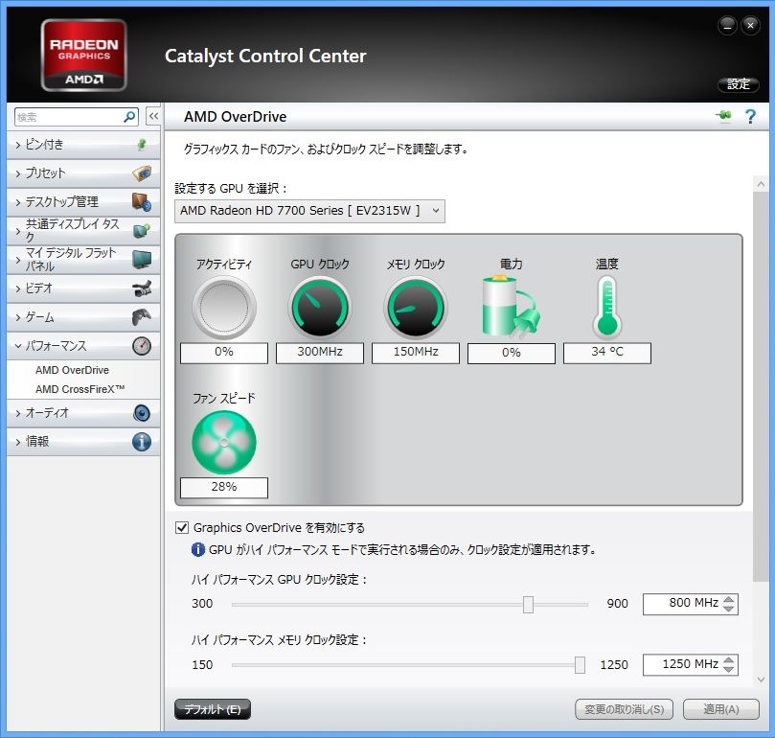This screenshot has width=775, height=738.
Task: Select AMD OverDrive in the sidebar
Action: 72,370
